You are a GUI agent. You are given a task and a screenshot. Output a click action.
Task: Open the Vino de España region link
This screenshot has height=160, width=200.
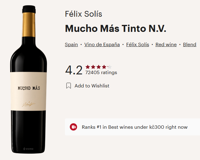[102, 45]
